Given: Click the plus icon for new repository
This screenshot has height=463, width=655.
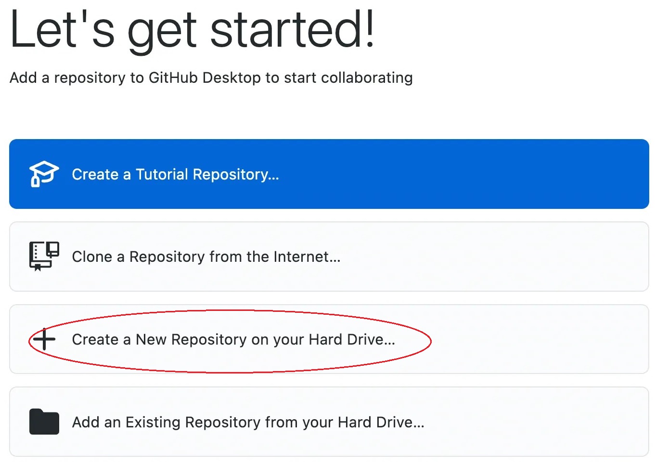Looking at the screenshot, I should [44, 339].
